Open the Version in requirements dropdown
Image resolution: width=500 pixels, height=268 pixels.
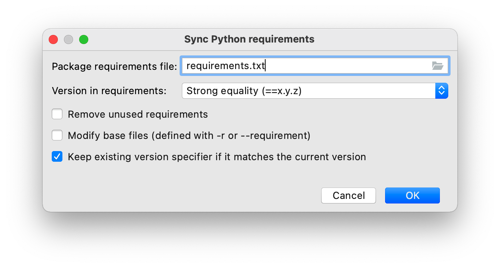(314, 91)
